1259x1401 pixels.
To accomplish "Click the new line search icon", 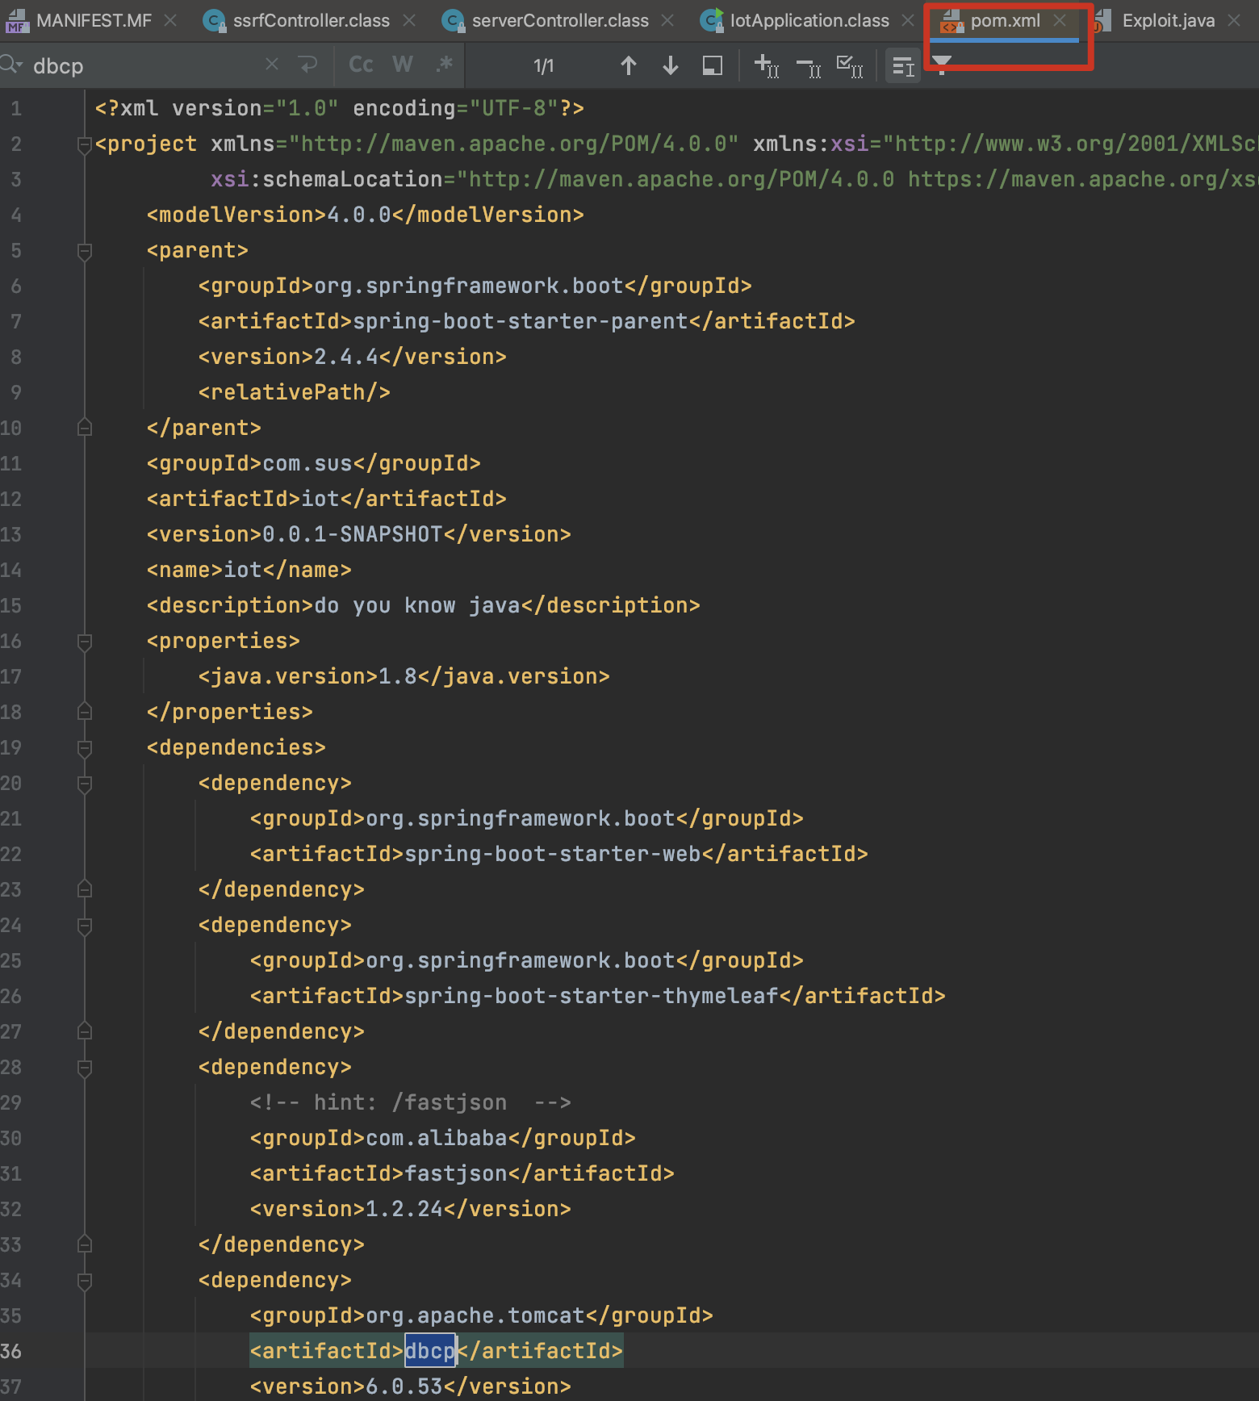I will click(x=307, y=65).
